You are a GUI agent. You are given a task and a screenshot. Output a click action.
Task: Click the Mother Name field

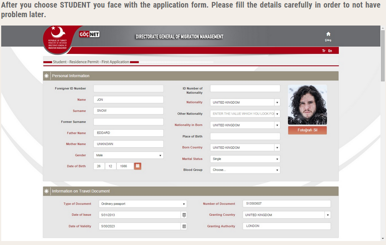tap(129, 144)
